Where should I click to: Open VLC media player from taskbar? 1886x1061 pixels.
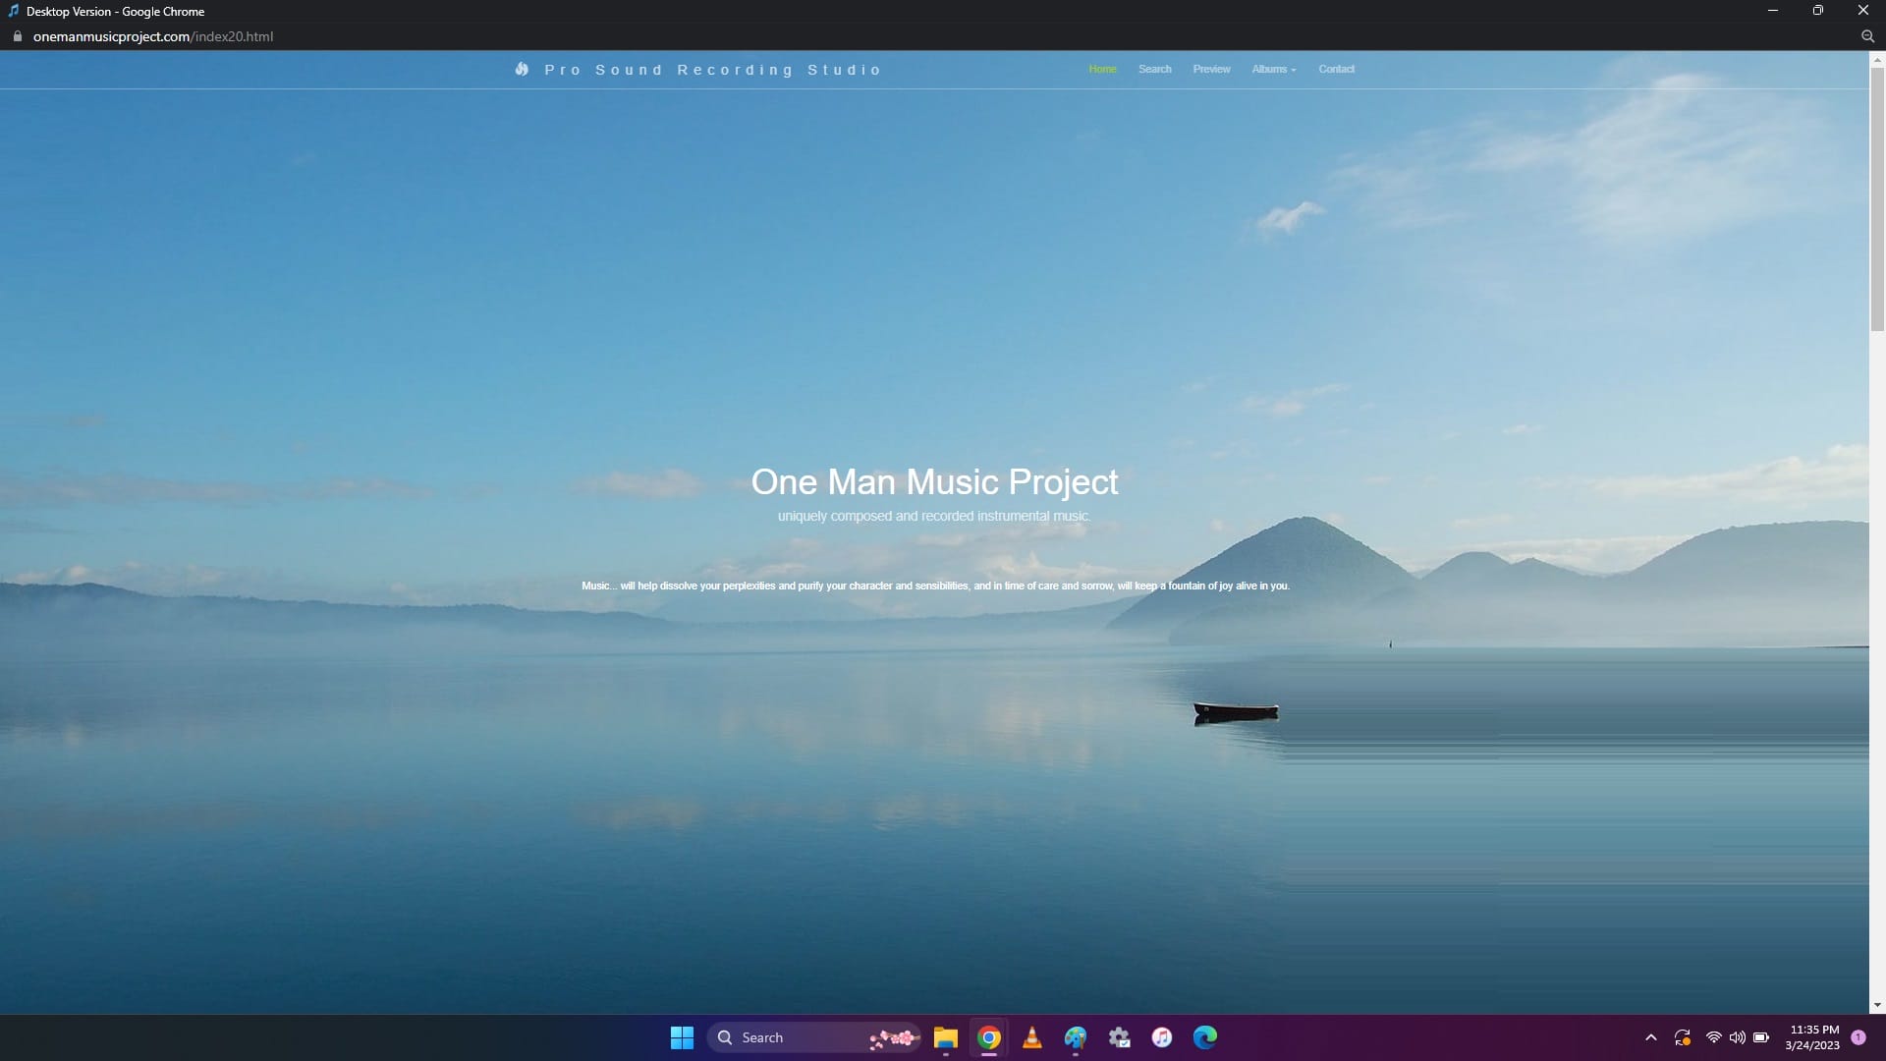tap(1031, 1037)
